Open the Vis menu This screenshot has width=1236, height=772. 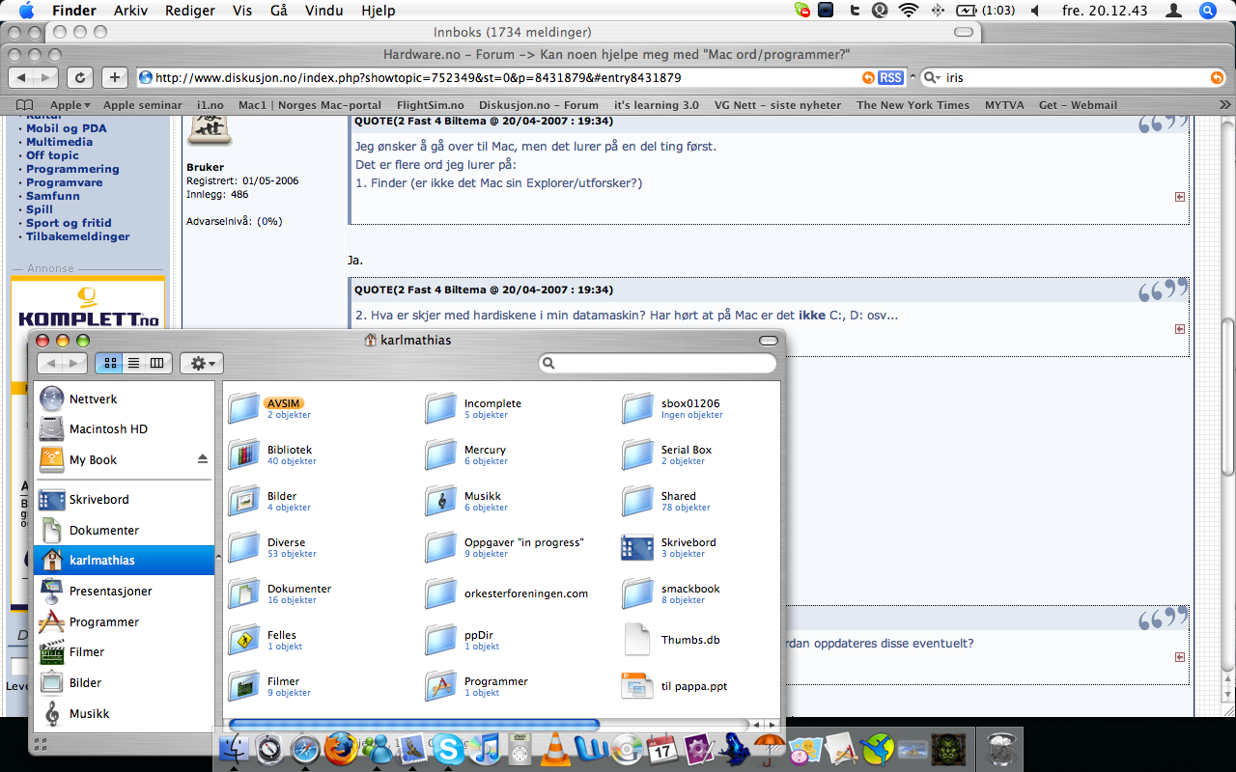243,11
